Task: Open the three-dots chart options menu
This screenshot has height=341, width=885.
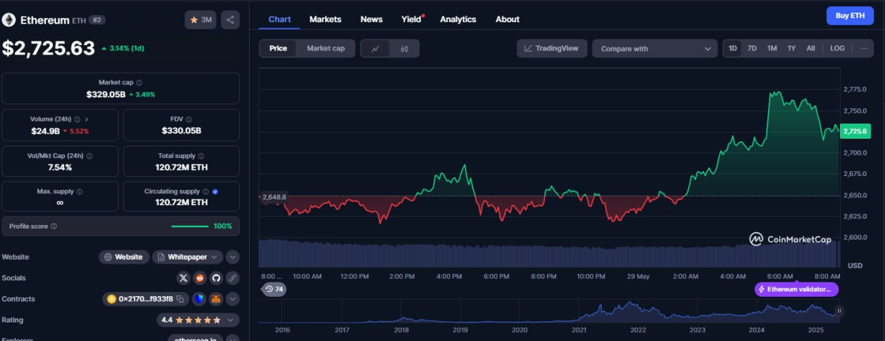Action: pyautogui.click(x=863, y=48)
